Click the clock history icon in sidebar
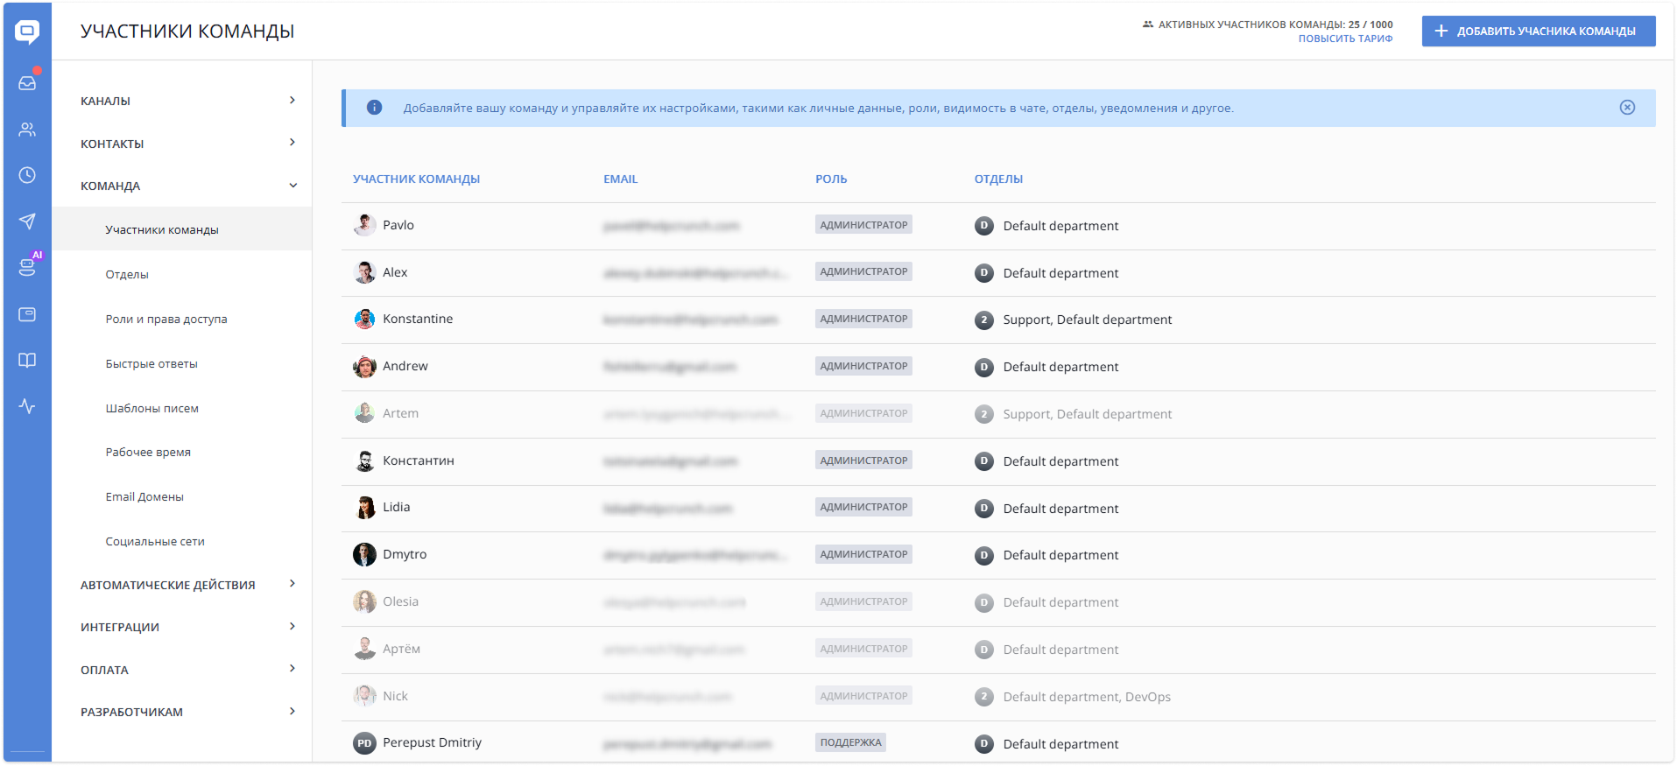Screen dimensions: 1677x766 [27, 175]
